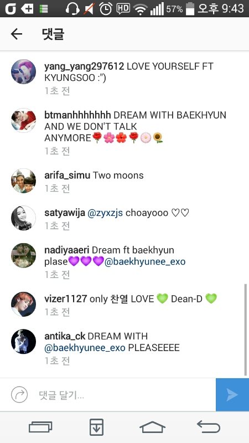View satyawija's profile avatar
Screen dimensions: 249x443
[23, 218]
